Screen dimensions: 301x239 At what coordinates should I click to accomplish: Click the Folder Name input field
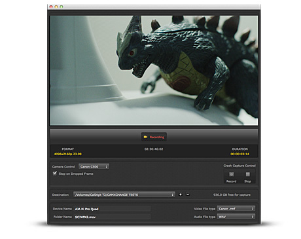tap(113, 217)
